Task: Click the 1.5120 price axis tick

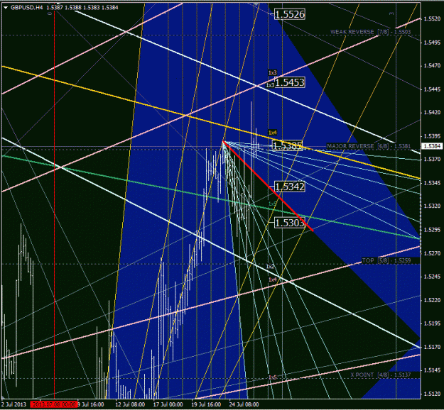Action: click(432, 394)
